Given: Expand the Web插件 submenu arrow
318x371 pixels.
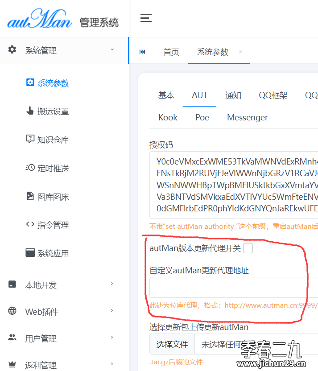Looking at the screenshot, I should click(x=112, y=310).
